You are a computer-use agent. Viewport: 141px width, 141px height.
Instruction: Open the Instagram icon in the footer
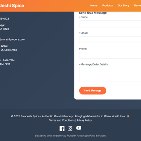[x=70, y=129]
